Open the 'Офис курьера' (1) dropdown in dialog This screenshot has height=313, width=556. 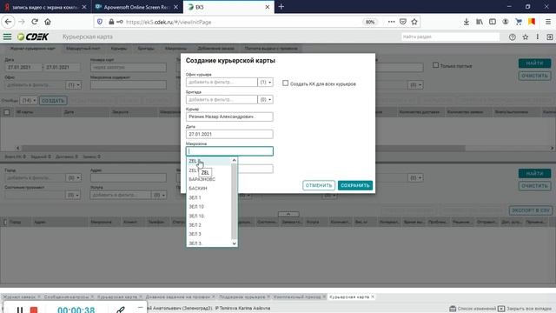tap(265, 82)
